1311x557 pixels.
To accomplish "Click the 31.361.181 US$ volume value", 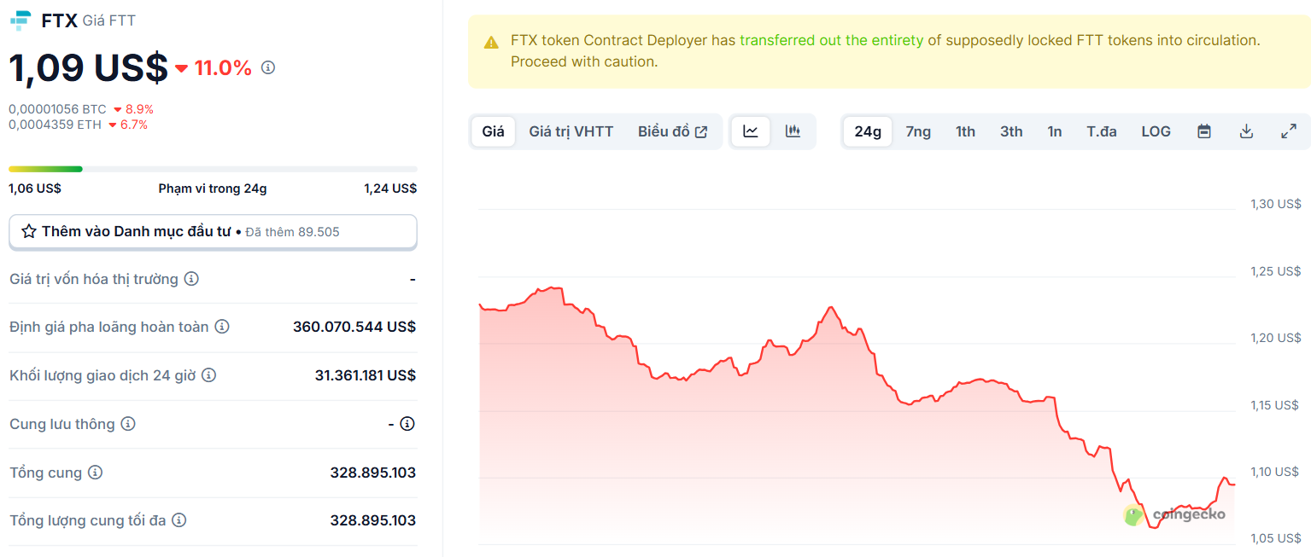I will click(x=366, y=375).
